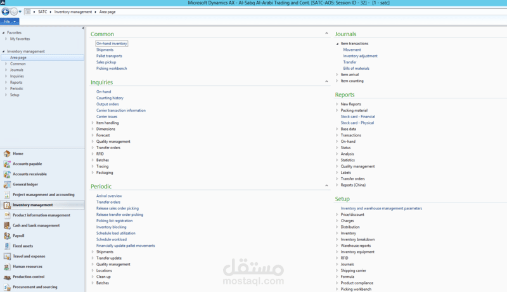Click the Cash and bank management icon
This screenshot has height=292, width=507.
tap(7, 225)
